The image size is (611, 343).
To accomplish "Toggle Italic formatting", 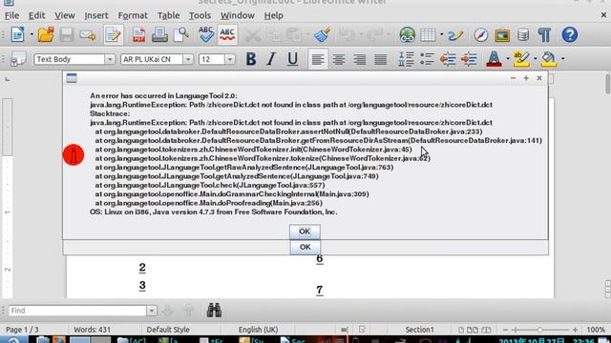I will coord(271,59).
